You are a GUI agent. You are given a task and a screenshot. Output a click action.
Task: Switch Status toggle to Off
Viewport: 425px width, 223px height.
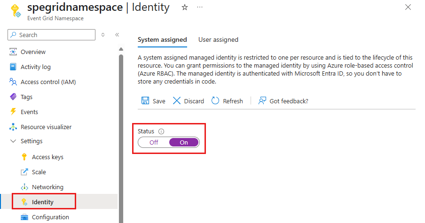click(154, 143)
